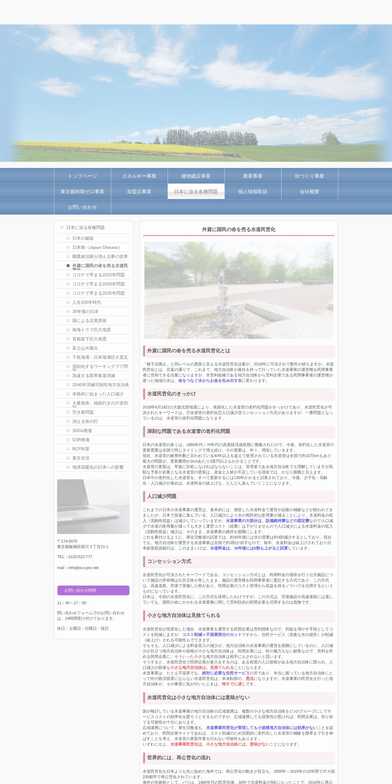Open 日本の破綻 sidebar link
Image resolution: width=392 pixels, height=784 pixels.
(94, 238)
